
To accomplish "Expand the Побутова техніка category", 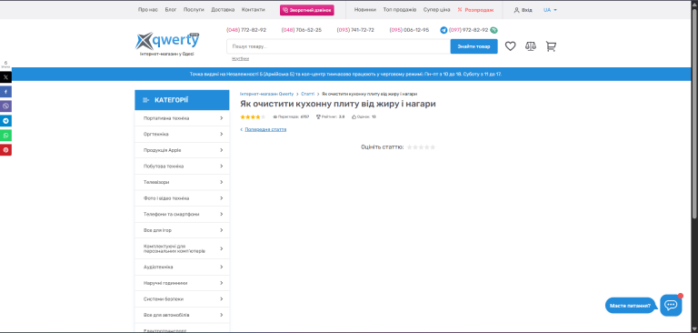I will (x=182, y=166).
